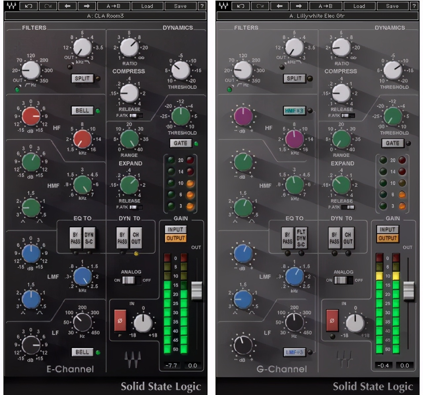Click blue LMF frequency knob in E-Channel
This screenshot has height=395, width=423.
pos(82,277)
